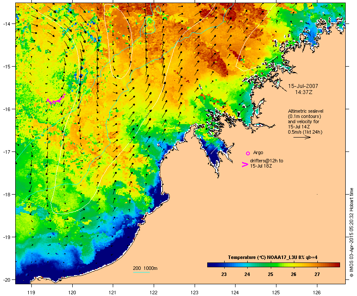Click the '26' colorbar tick value
Viewport: 357px width, 296px height.
293,274
